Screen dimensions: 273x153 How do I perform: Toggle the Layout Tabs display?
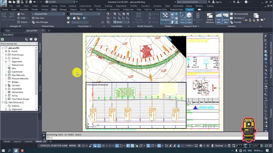pyautogui.click(x=225, y=18)
